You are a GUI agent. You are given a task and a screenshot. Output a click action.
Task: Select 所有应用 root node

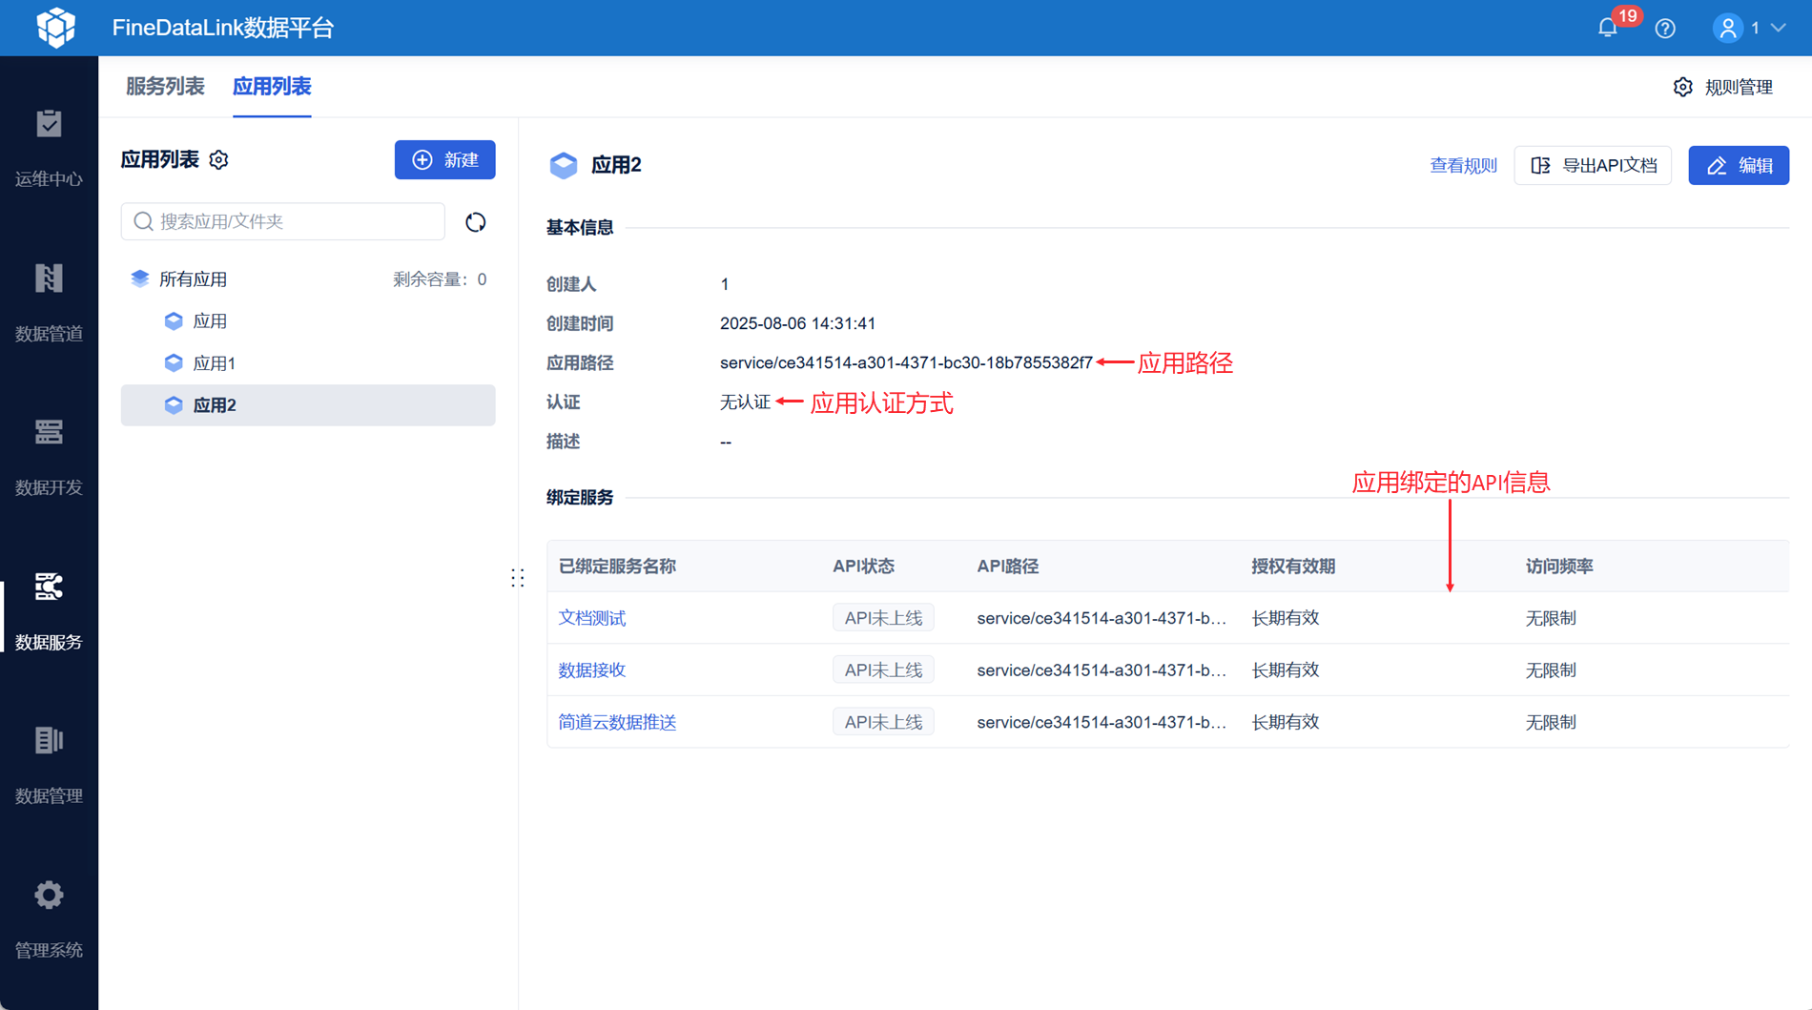pos(193,279)
